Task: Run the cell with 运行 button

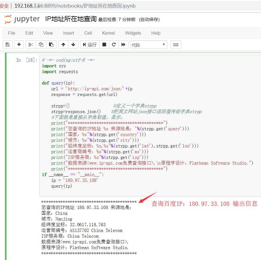Action: pyautogui.click(x=90, y=44)
